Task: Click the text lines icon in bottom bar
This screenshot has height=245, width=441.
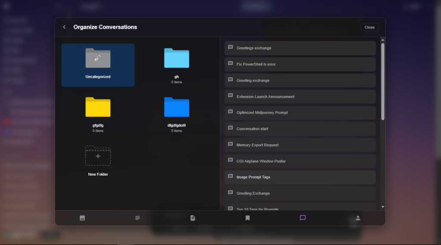Action: coord(137,218)
